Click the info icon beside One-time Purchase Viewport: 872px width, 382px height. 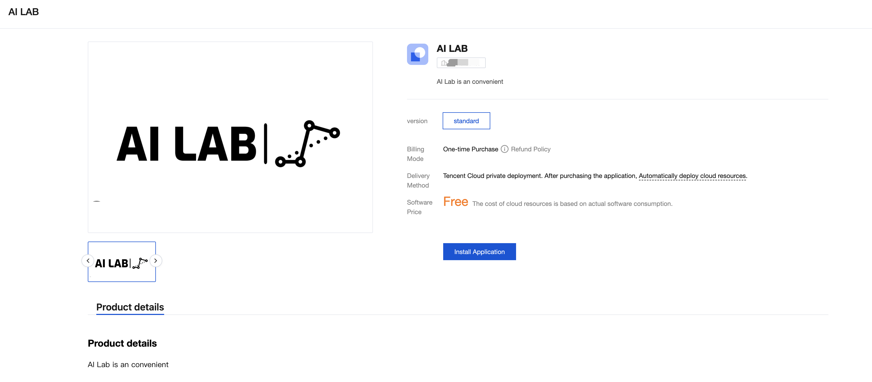coord(504,149)
